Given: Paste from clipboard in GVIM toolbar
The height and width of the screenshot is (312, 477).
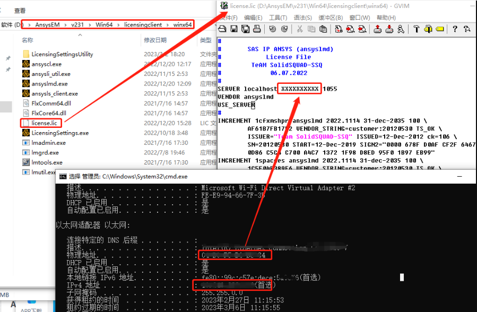Looking at the screenshot, I should coord(323,29).
